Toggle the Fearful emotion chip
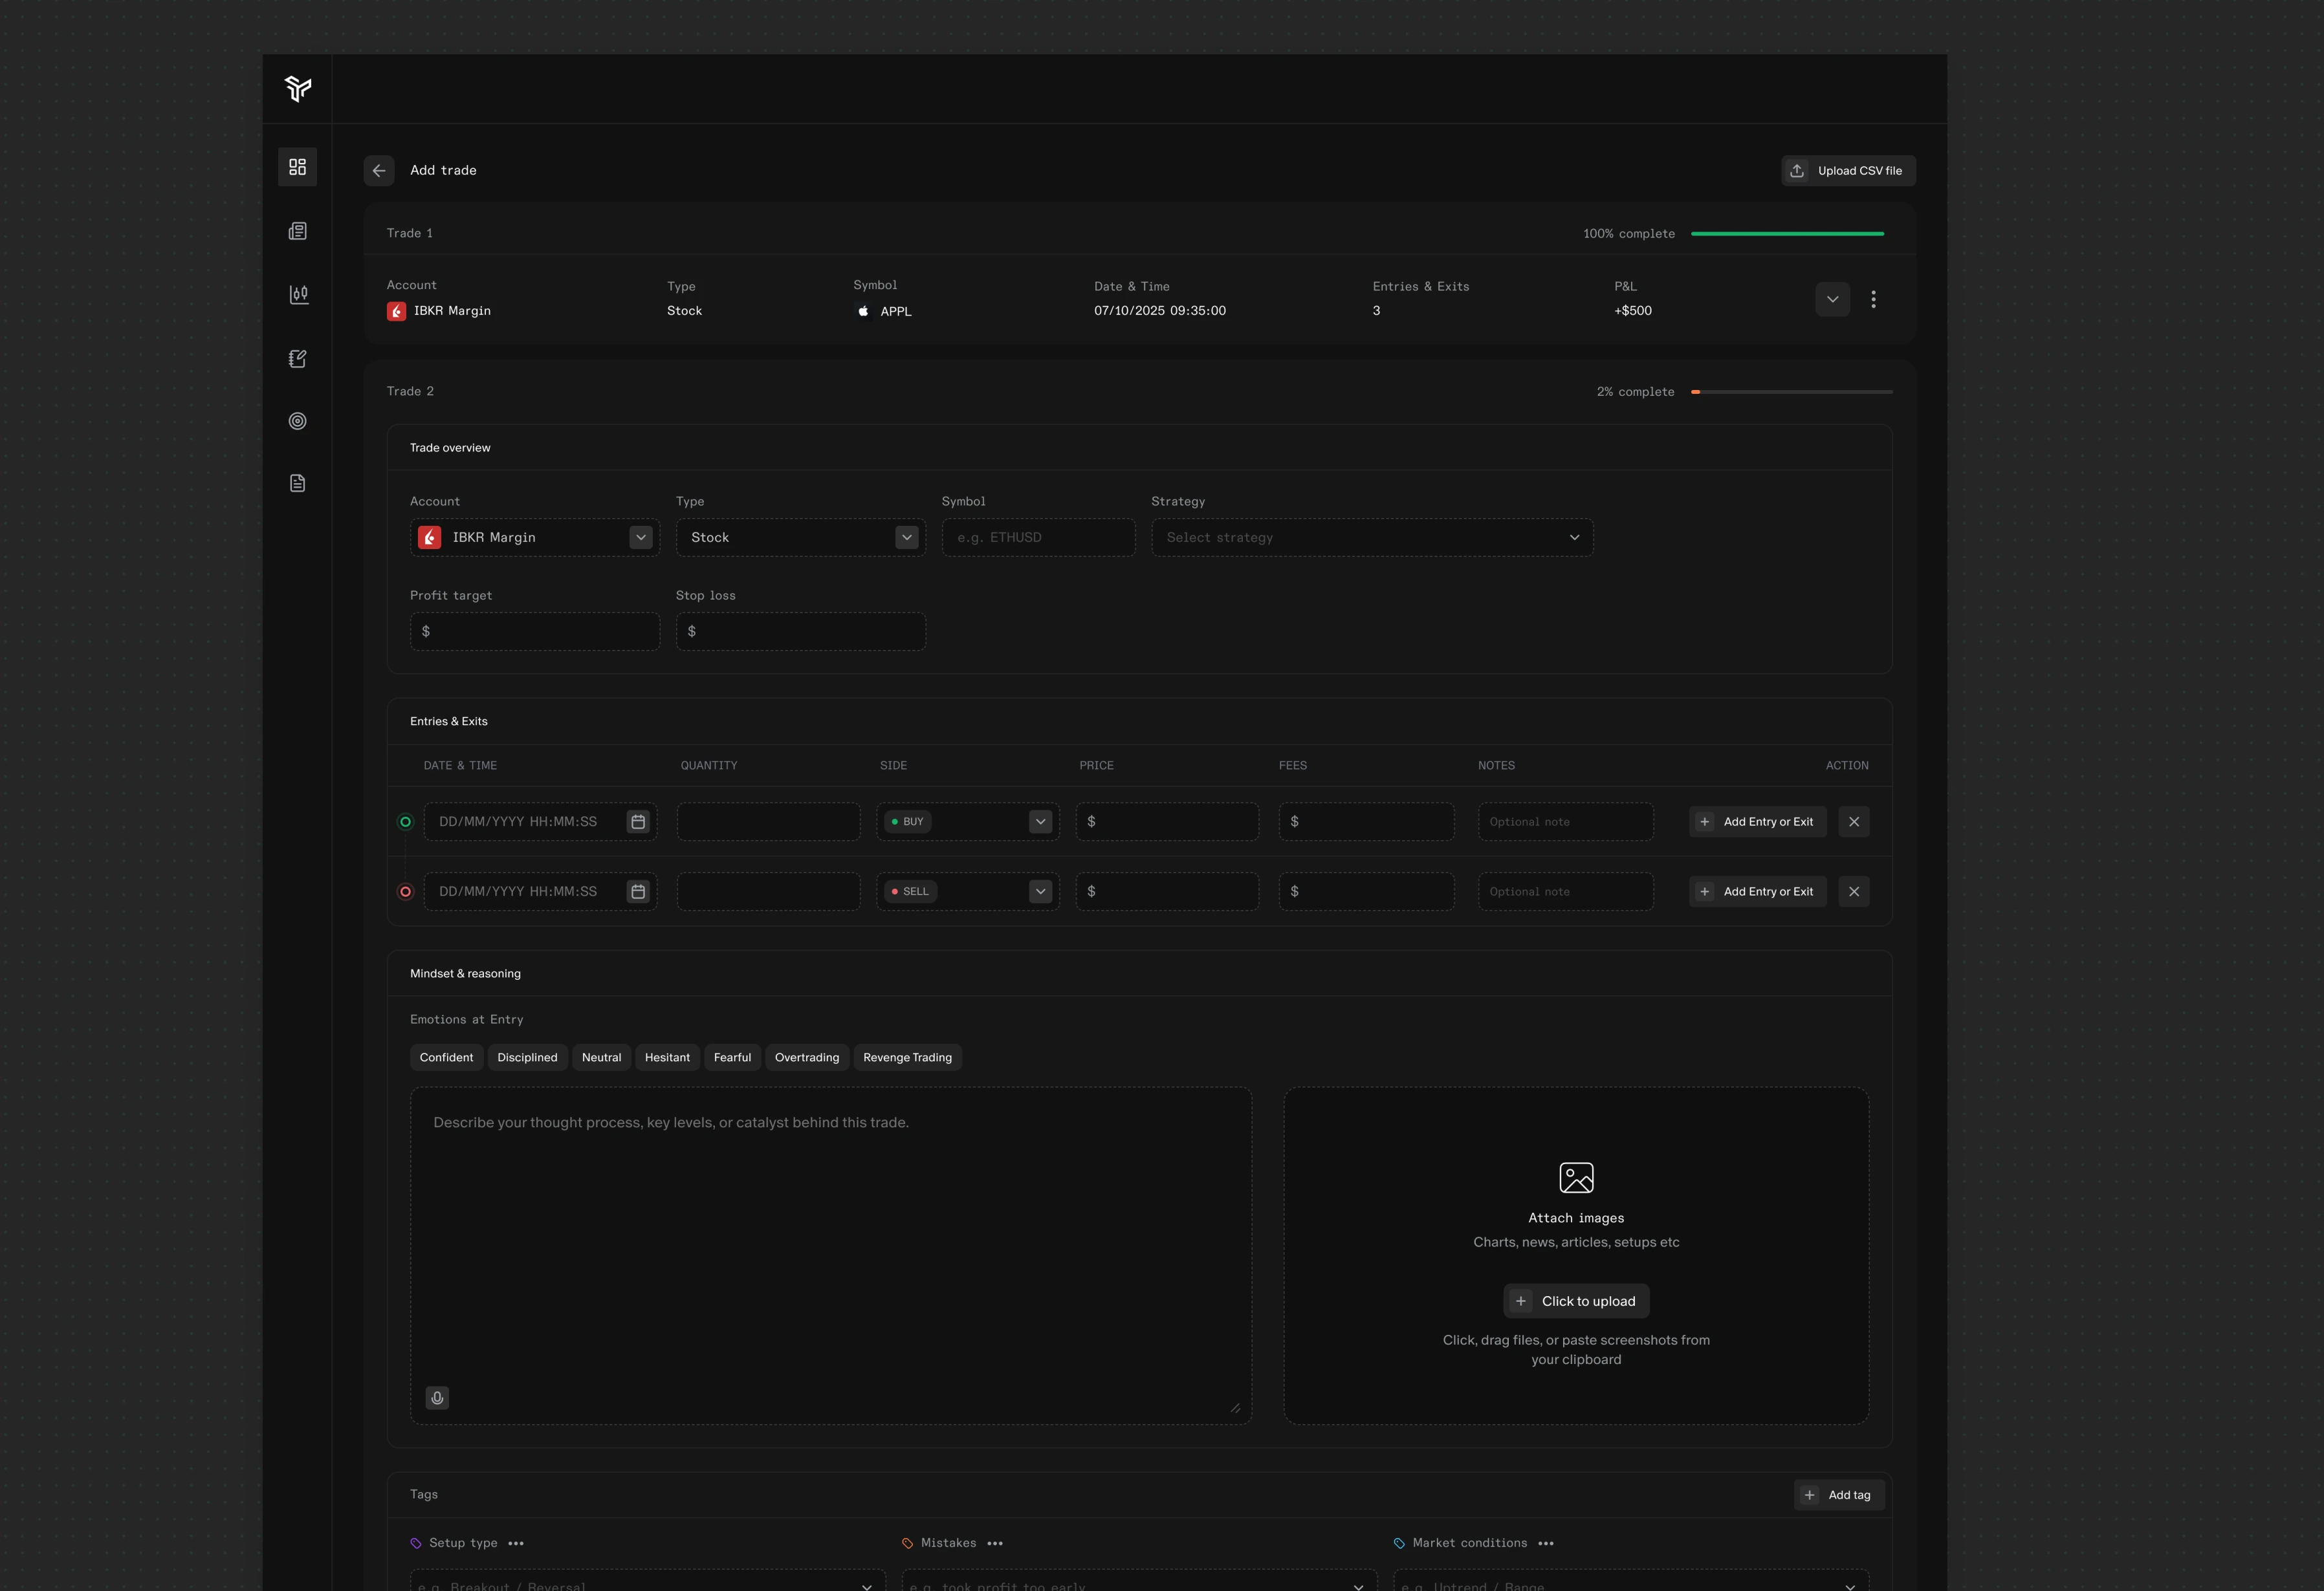 (732, 1057)
